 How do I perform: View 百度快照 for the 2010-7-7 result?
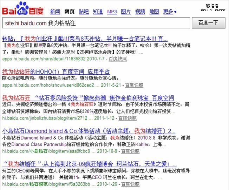pyautogui.click(x=118, y=59)
